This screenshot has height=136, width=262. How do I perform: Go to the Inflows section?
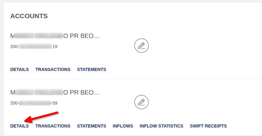123,126
